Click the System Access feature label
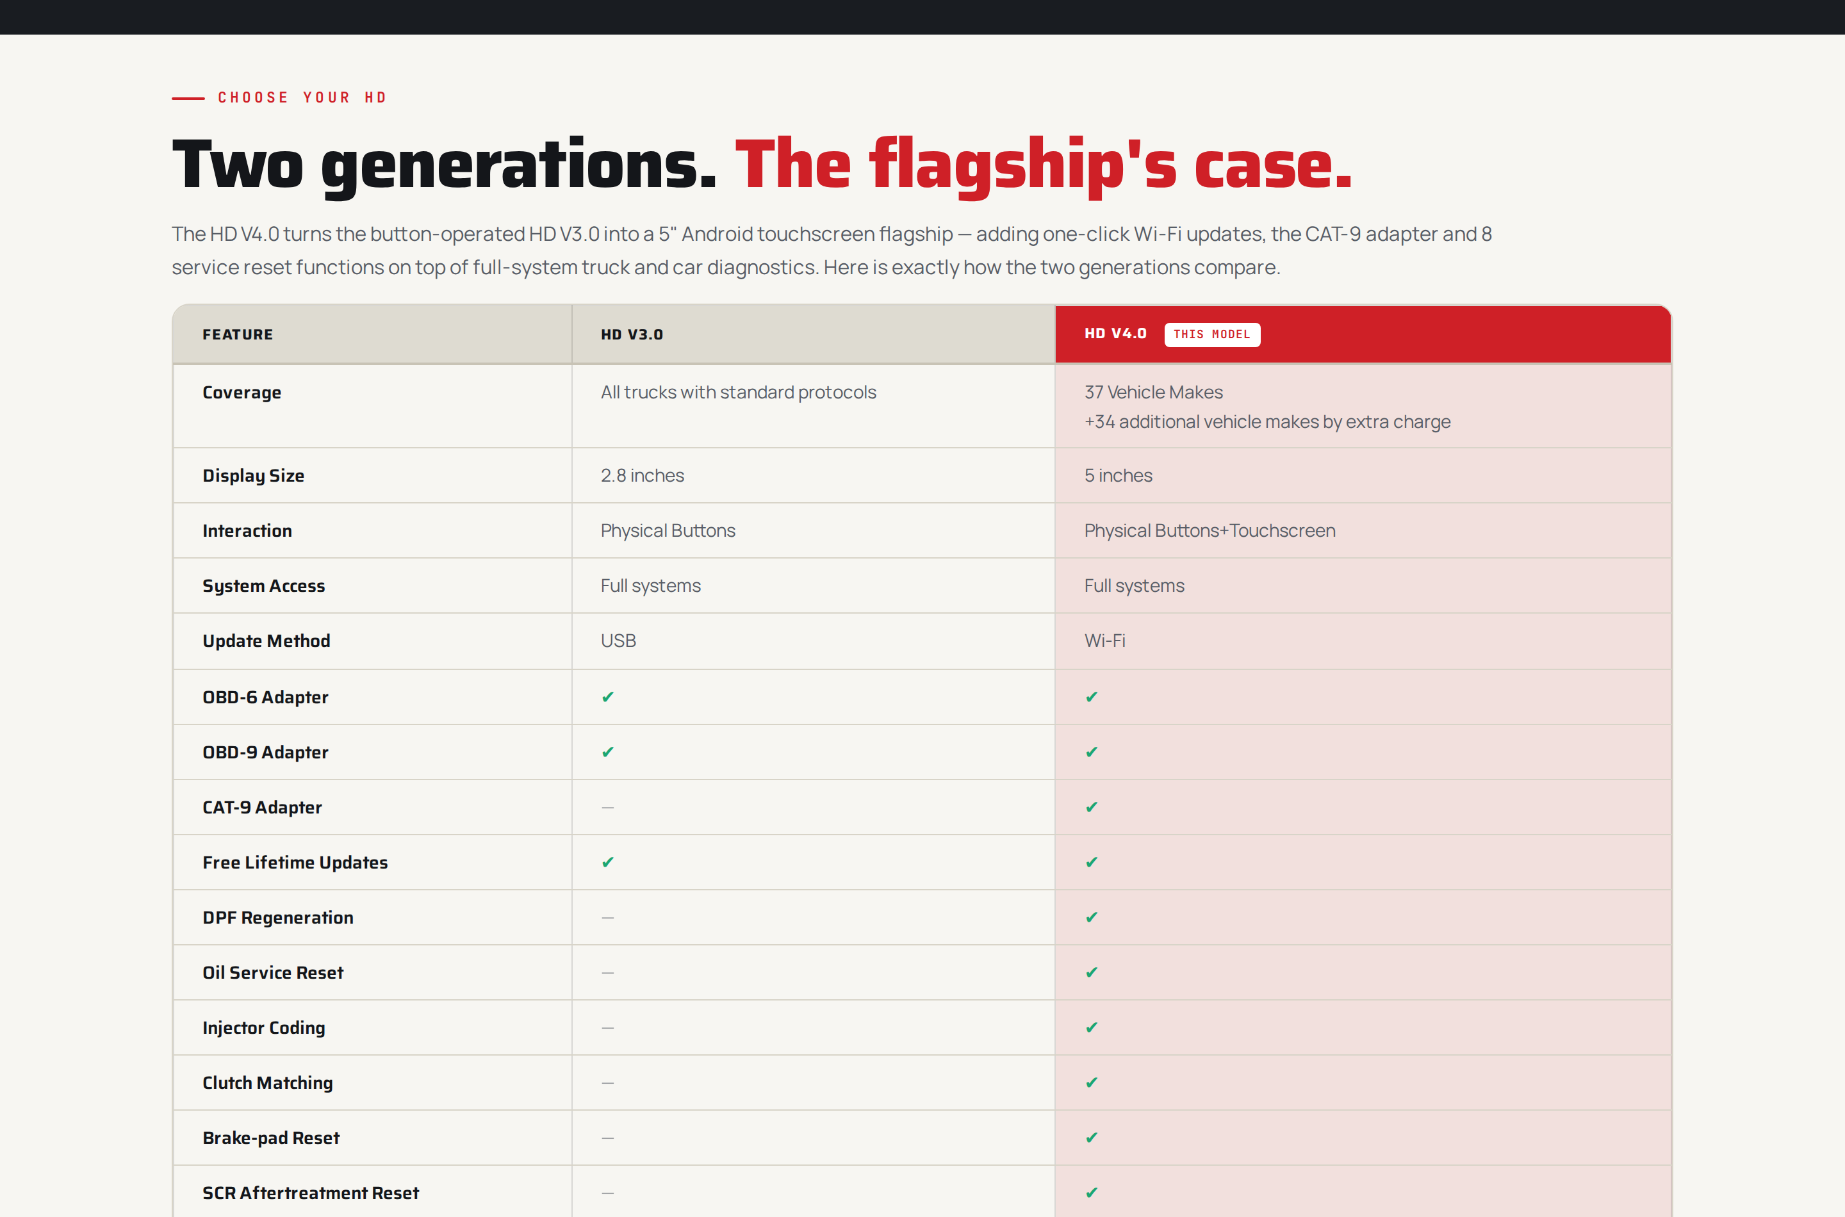Screen dimensions: 1845x1217 click(263, 586)
